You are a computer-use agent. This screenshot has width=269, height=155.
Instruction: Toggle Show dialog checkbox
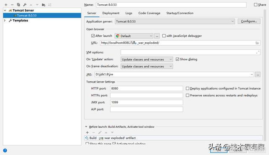[x=177, y=59]
